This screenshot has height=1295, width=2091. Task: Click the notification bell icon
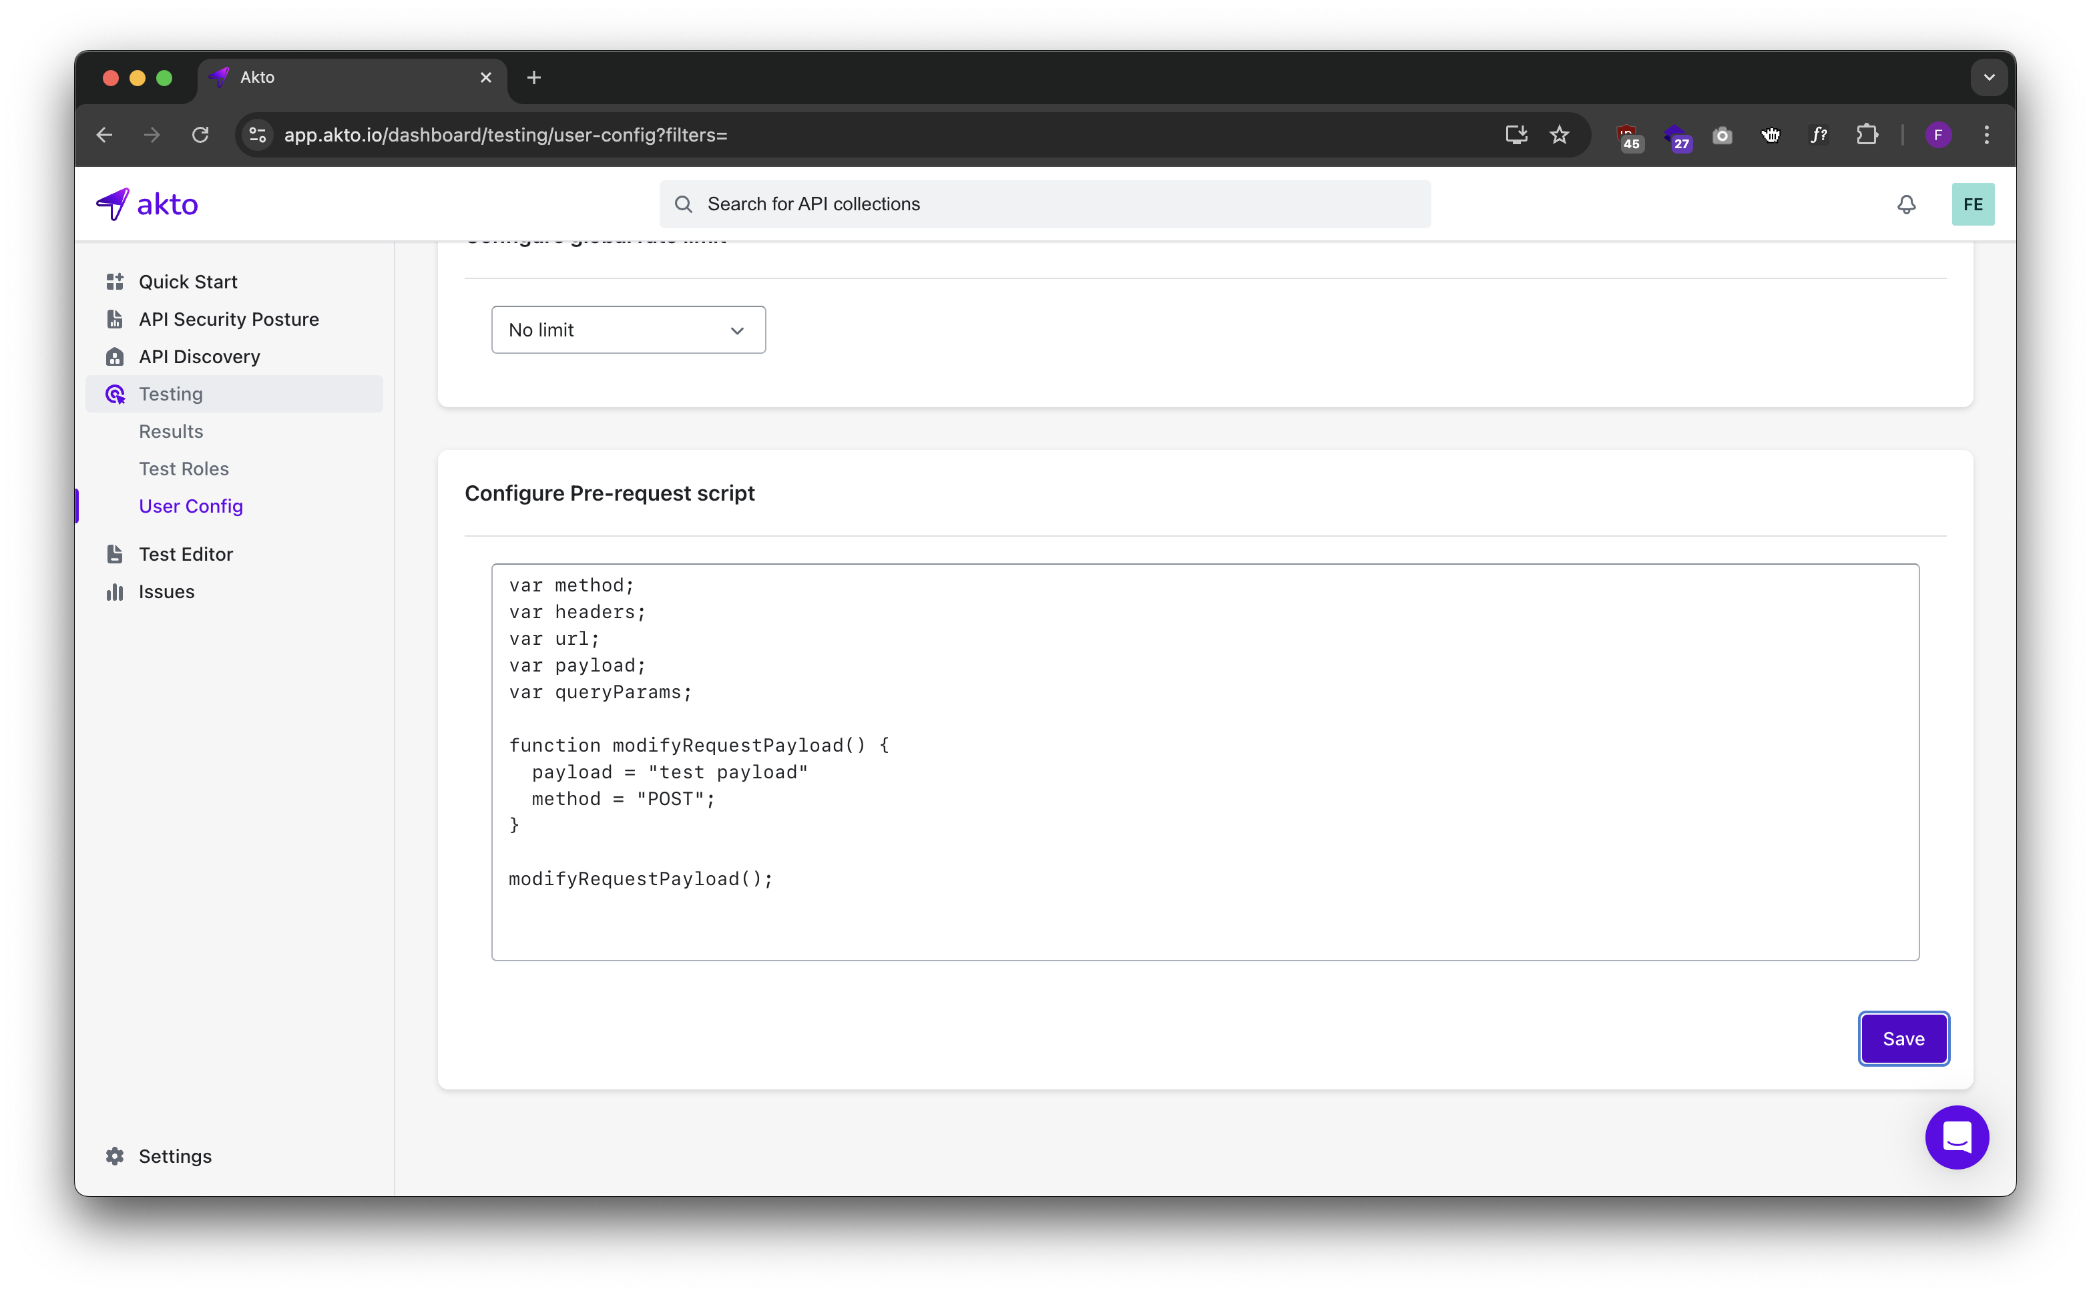click(x=1906, y=204)
